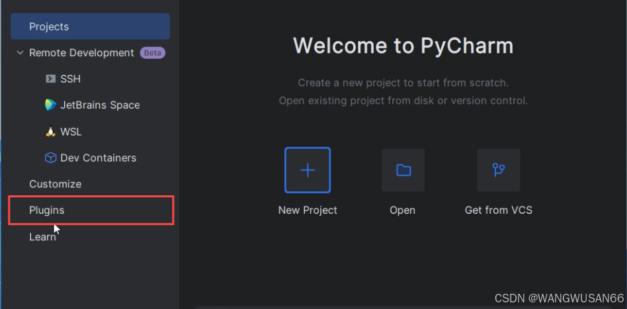
Task: Click the 'Create a new project to start from scratch.' text
Action: coord(403,83)
